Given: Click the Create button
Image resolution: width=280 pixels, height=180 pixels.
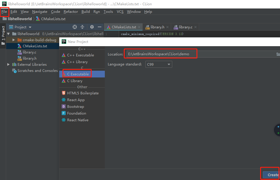Looking at the screenshot, I should [x=272, y=175].
